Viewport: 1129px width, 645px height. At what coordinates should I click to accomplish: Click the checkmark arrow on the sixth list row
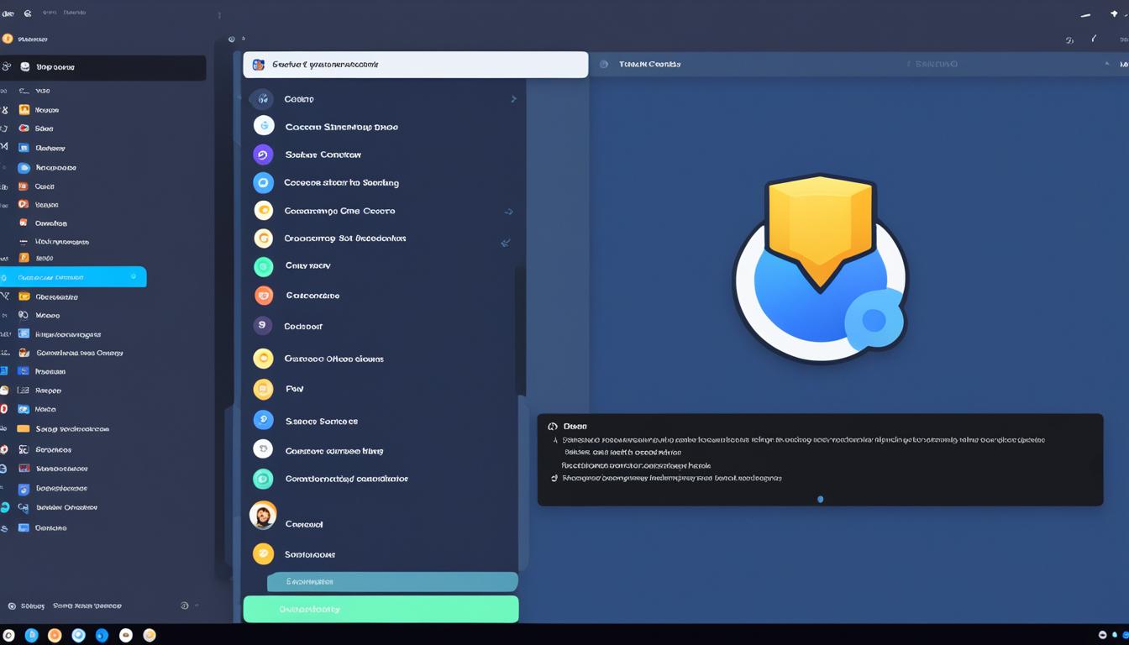click(505, 243)
